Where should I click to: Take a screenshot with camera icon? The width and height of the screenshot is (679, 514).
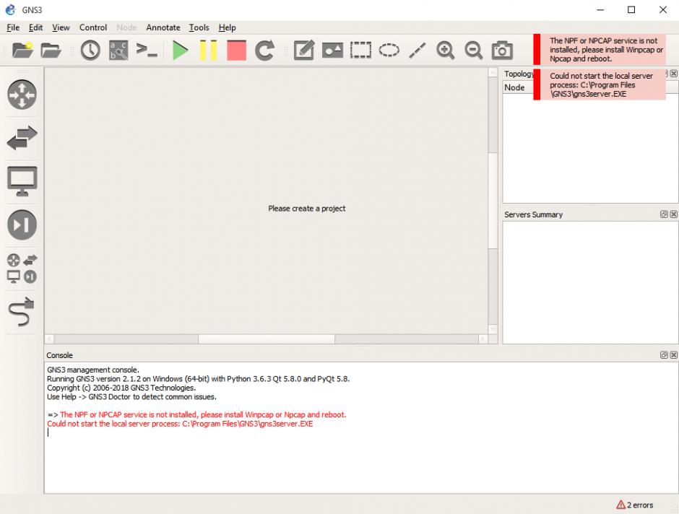502,51
